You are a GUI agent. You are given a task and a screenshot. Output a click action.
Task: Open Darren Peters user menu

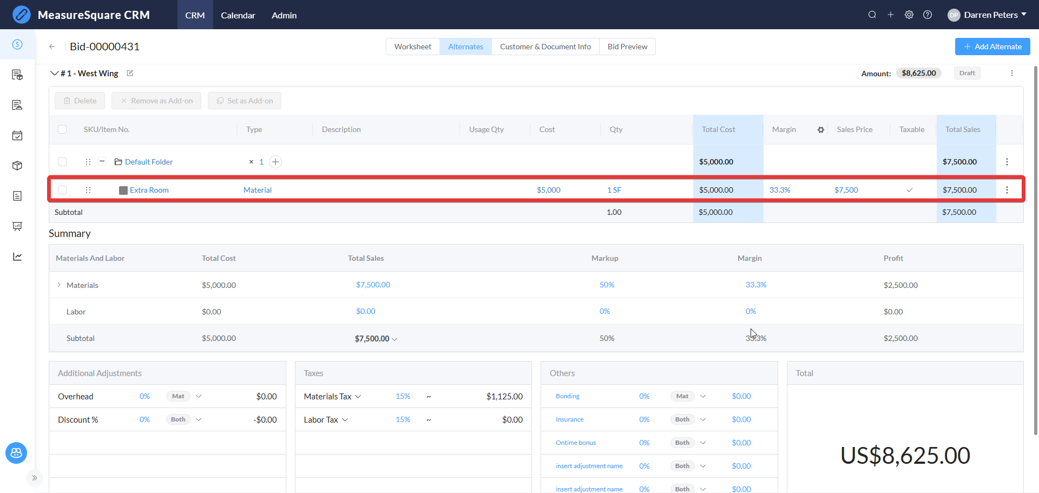point(987,15)
